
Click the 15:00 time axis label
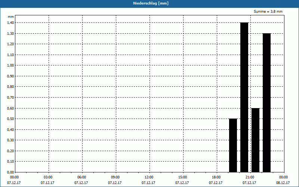(183, 177)
